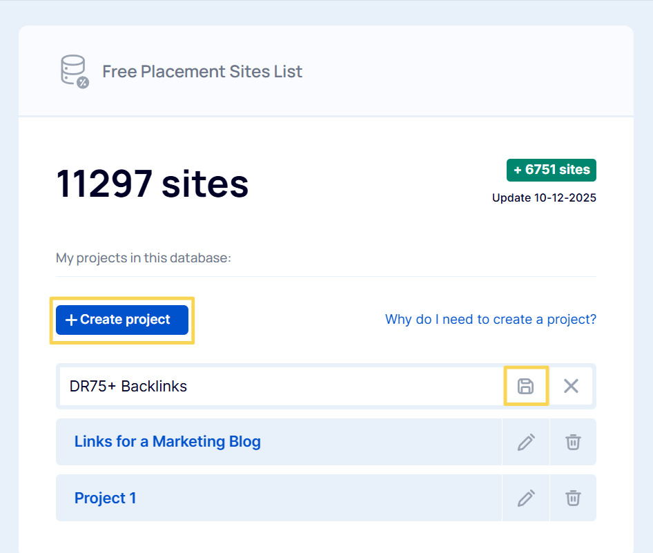
Task: Click the pencil icon for Project 1
Action: (x=526, y=498)
